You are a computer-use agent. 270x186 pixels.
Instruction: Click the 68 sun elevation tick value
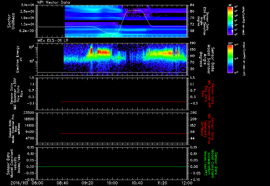pos(192,31)
